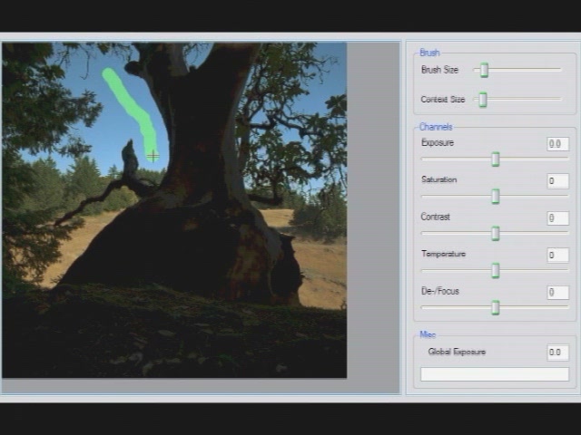
Task: Select the Saturation slider thumb
Action: point(496,197)
